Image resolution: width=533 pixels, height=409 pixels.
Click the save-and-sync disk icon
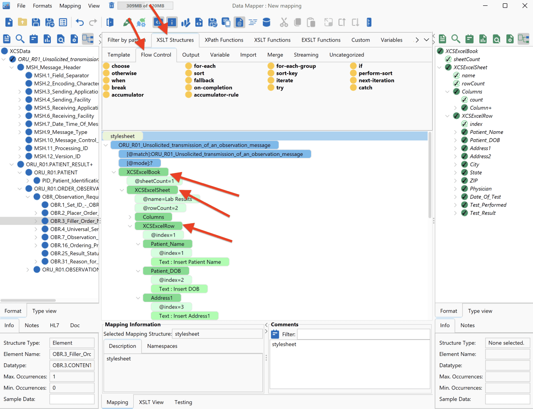click(213, 22)
